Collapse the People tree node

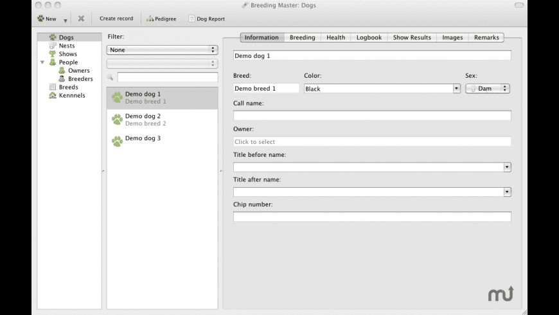point(42,62)
